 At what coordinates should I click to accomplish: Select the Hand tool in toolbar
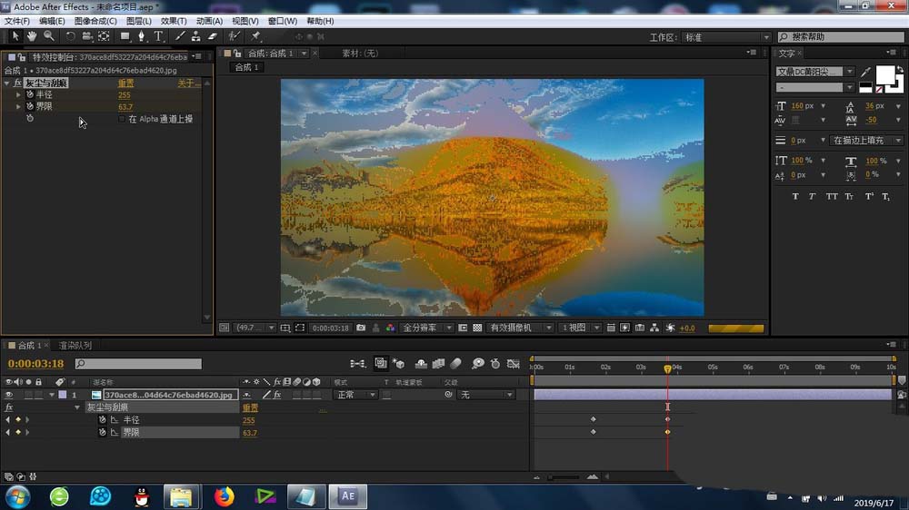[x=32, y=36]
